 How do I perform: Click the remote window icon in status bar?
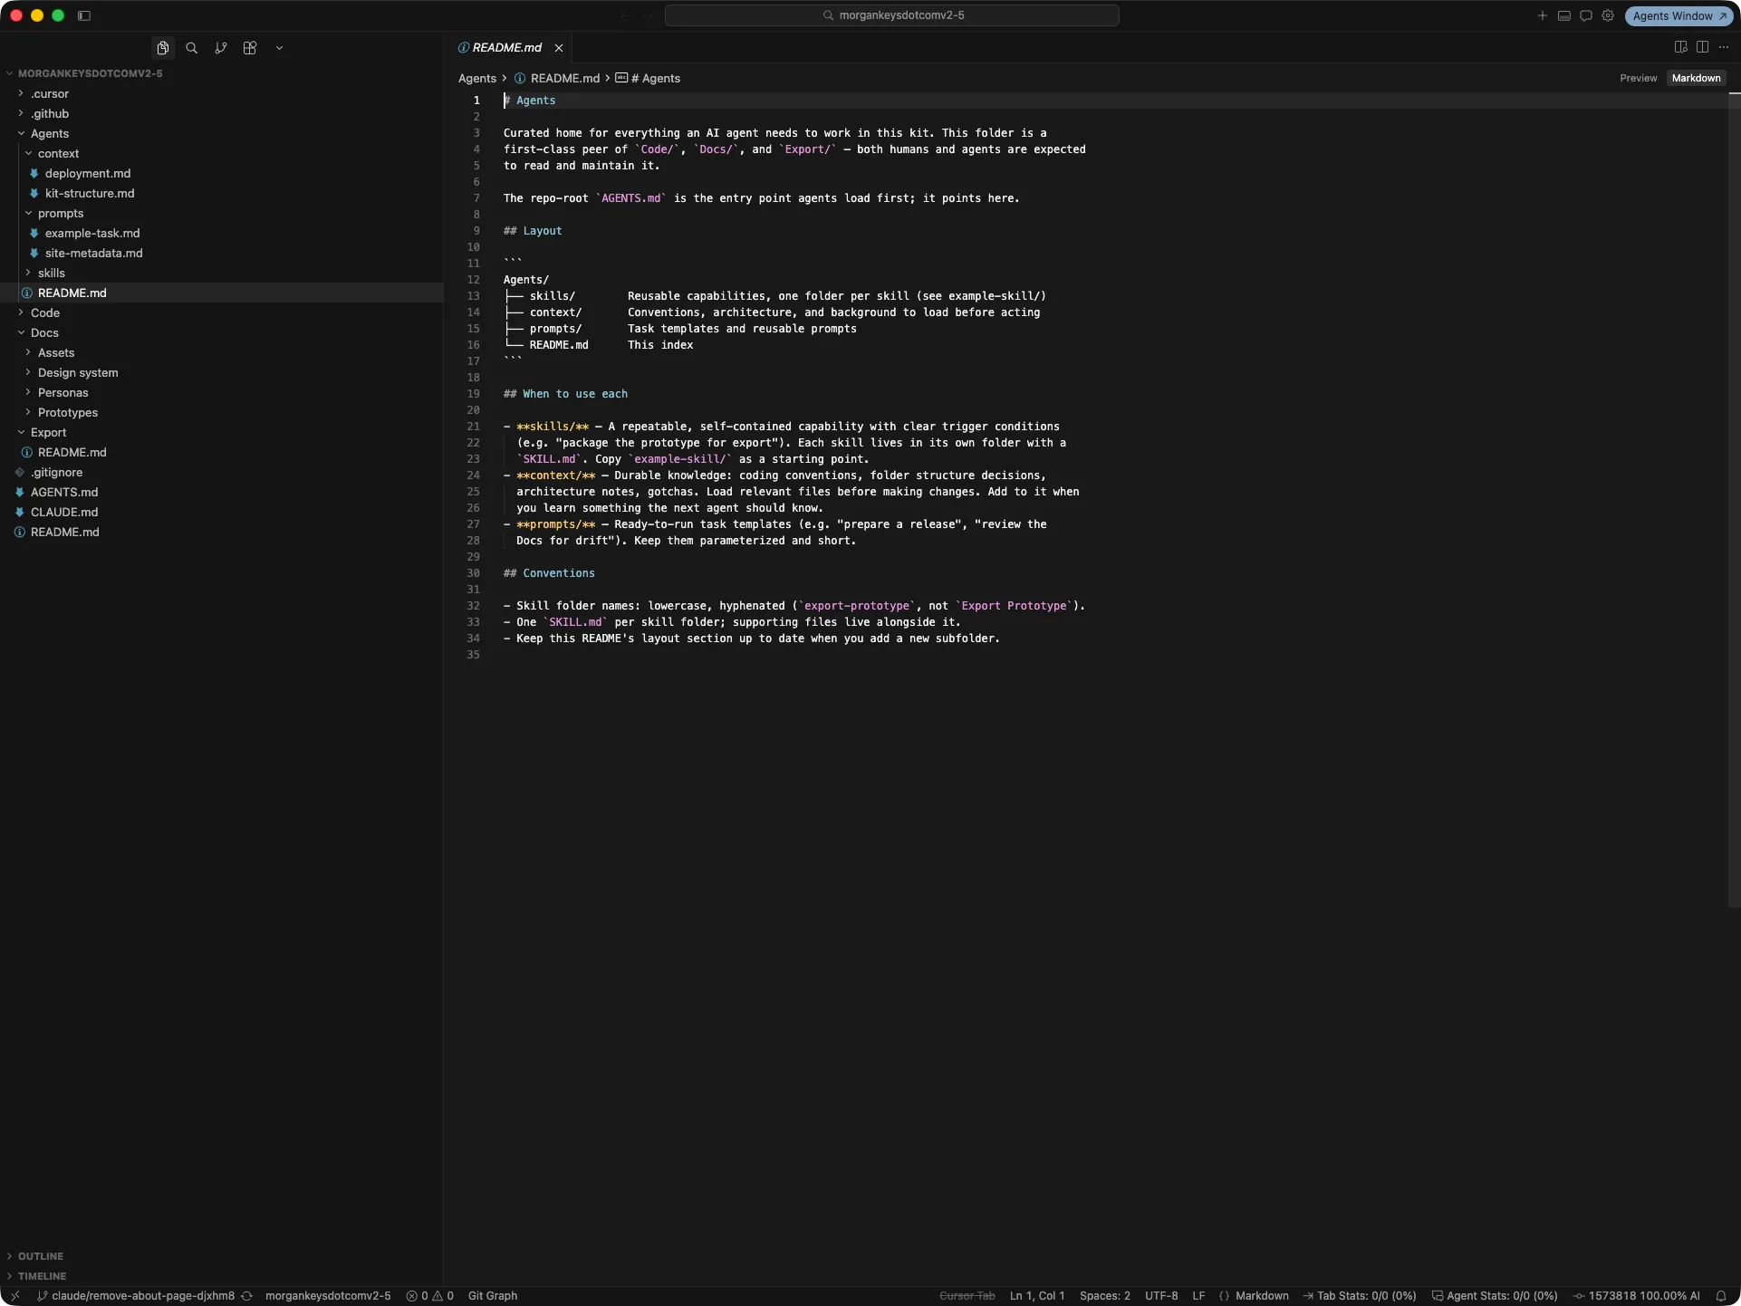point(14,1296)
